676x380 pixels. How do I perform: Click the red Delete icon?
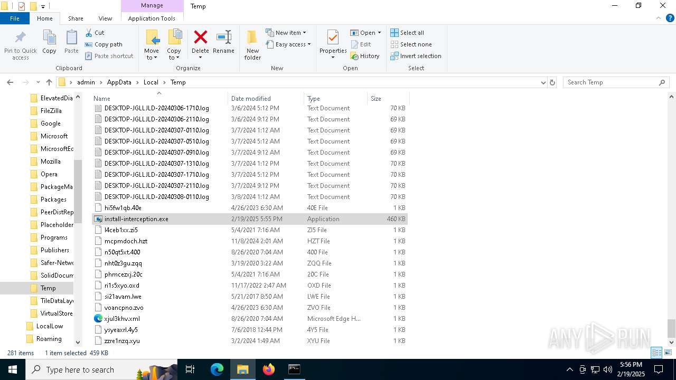(x=200, y=37)
